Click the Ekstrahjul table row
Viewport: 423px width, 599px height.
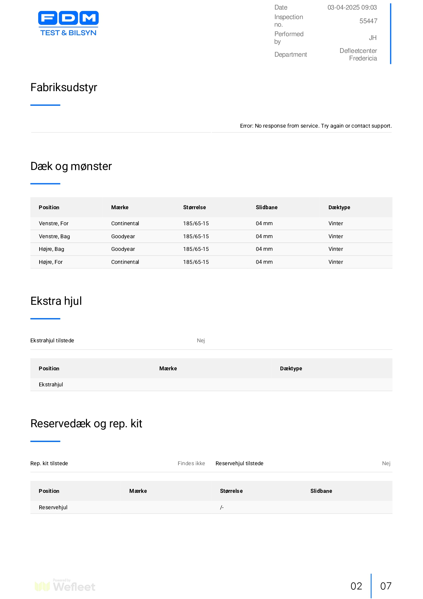(x=211, y=385)
